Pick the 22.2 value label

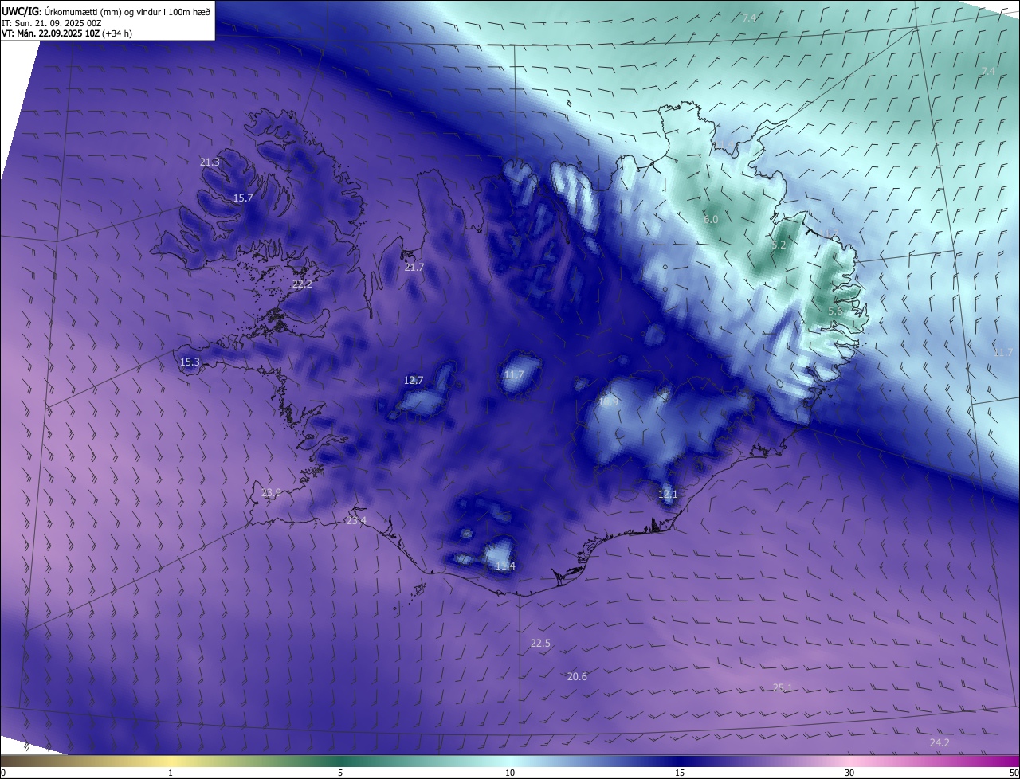coord(302,284)
